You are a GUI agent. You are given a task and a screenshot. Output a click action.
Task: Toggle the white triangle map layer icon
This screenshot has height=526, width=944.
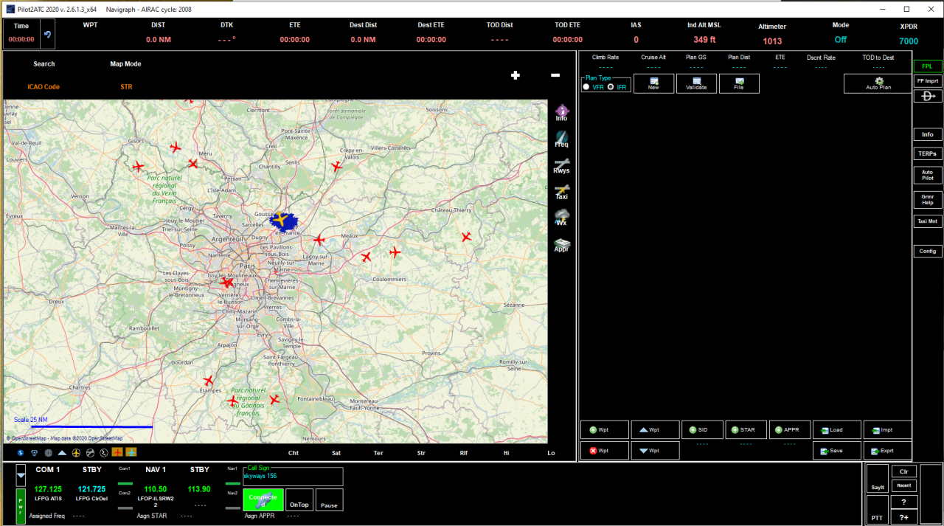click(x=62, y=452)
